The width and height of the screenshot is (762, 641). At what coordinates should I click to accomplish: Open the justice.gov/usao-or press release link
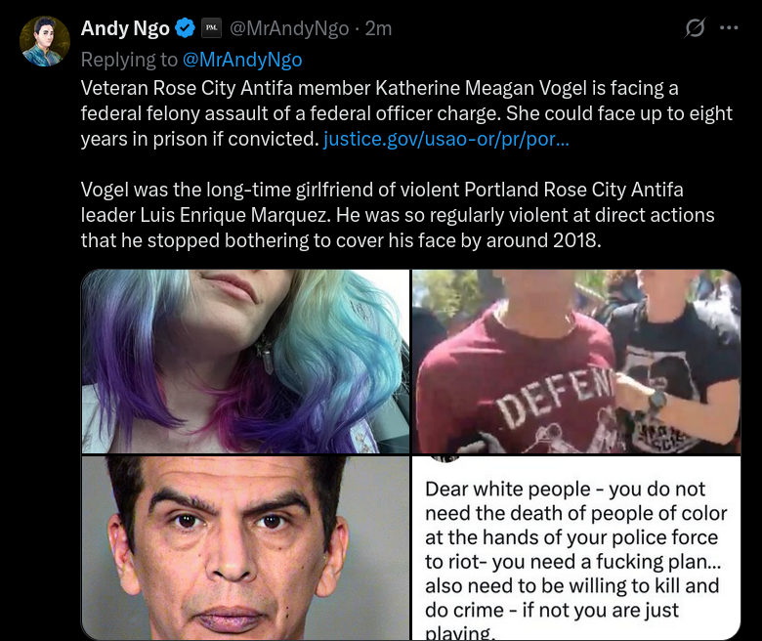point(446,139)
